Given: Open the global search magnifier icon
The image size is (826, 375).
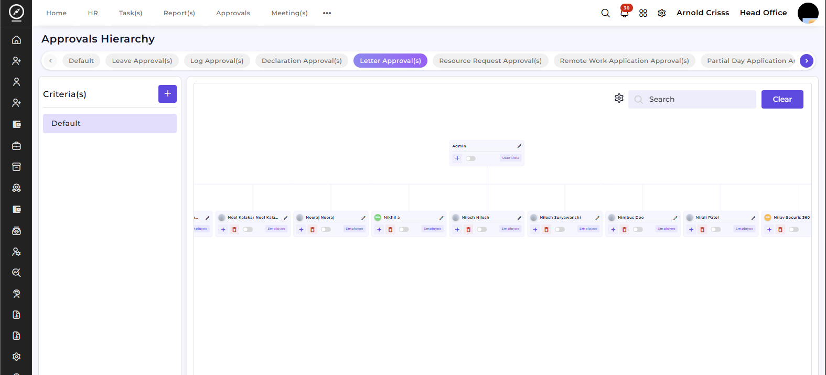Looking at the screenshot, I should 605,13.
